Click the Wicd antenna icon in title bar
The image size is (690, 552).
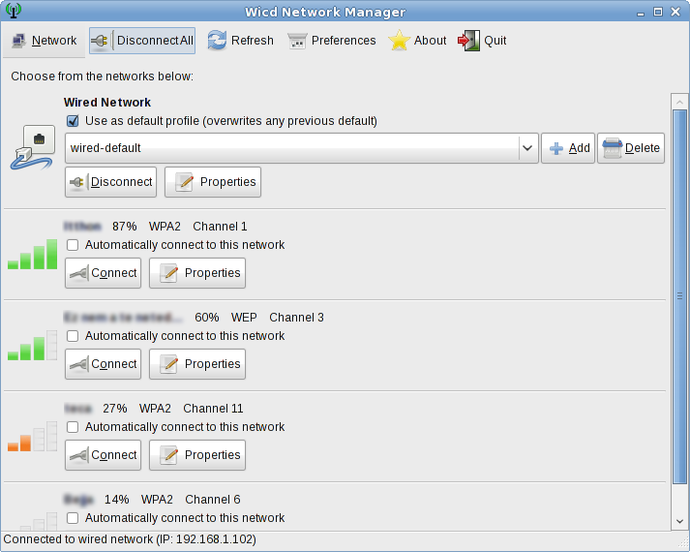tap(14, 11)
